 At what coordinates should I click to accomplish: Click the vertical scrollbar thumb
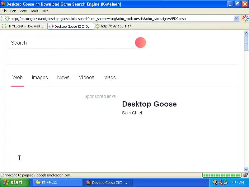coord(246,43)
